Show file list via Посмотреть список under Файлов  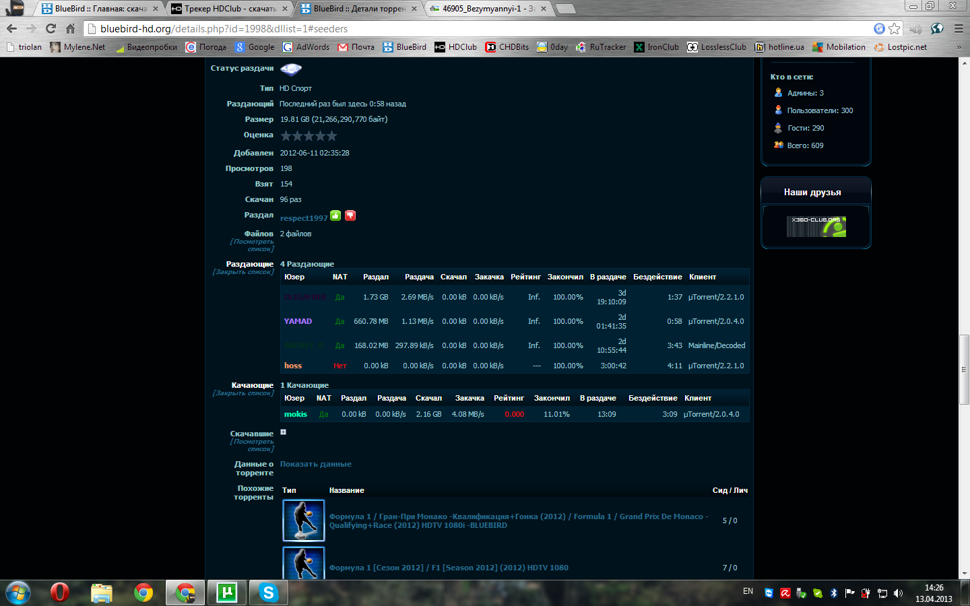[x=252, y=245]
